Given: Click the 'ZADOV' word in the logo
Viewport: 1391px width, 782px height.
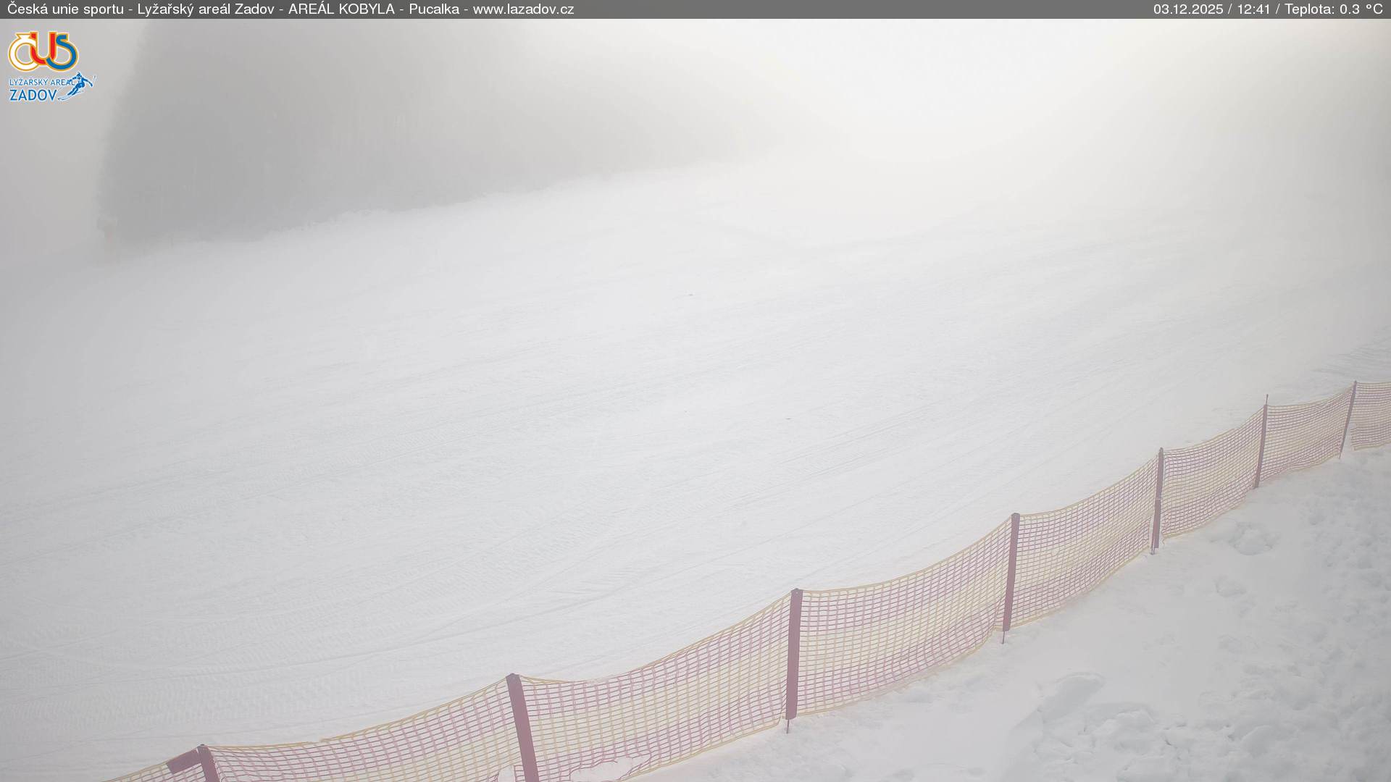Looking at the screenshot, I should click(x=32, y=95).
